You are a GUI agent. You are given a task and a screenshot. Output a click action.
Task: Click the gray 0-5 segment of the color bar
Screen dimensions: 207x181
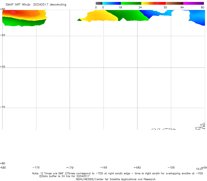coord(99,3)
